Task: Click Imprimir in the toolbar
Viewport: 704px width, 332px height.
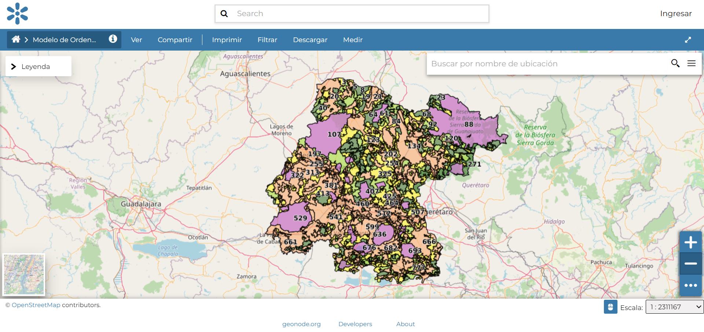Action: (227, 40)
